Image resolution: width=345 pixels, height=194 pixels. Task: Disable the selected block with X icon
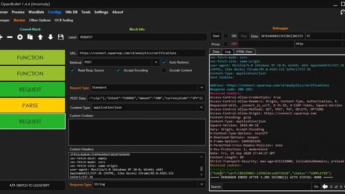(20, 37)
